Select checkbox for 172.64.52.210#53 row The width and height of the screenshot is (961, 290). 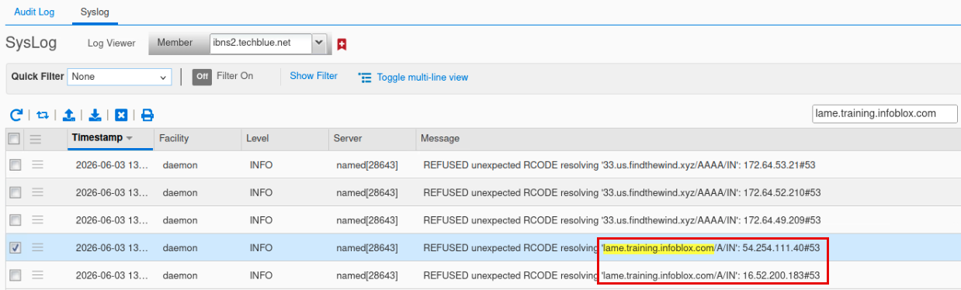15,192
